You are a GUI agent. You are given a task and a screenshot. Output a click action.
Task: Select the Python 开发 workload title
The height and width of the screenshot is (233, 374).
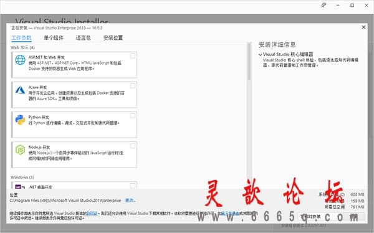[39, 117]
